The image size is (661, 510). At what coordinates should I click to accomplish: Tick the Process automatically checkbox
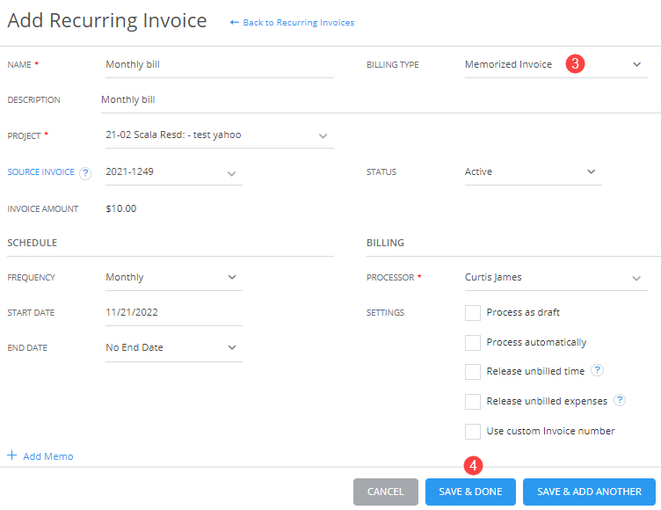[x=473, y=343]
